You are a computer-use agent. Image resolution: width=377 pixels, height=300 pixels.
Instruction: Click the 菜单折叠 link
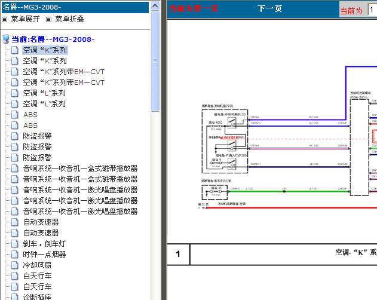tap(69, 19)
